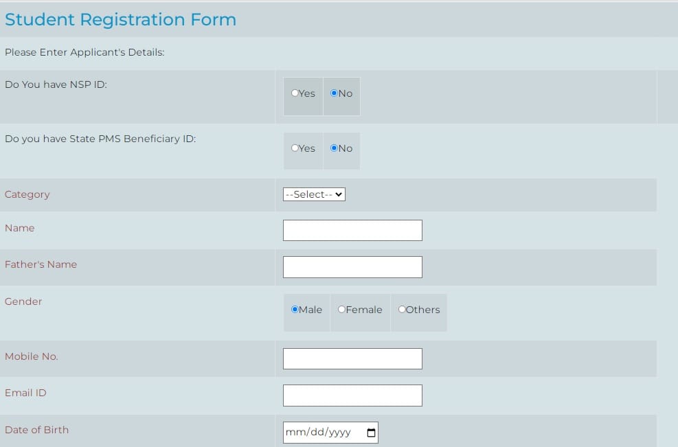
Task: Select Others gender radio button
Action: coord(402,310)
